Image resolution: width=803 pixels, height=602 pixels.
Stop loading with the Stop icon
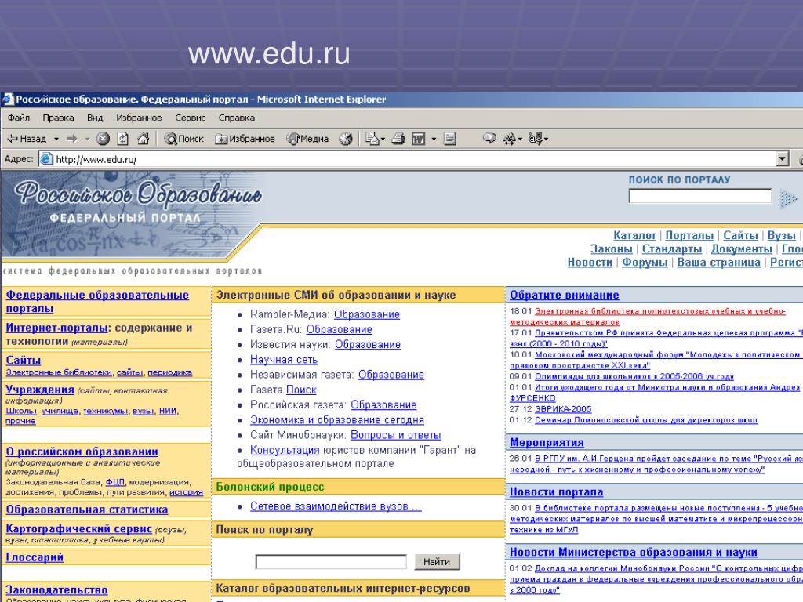pyautogui.click(x=103, y=139)
